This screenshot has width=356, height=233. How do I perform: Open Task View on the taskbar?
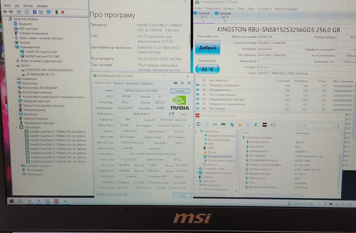(20, 201)
